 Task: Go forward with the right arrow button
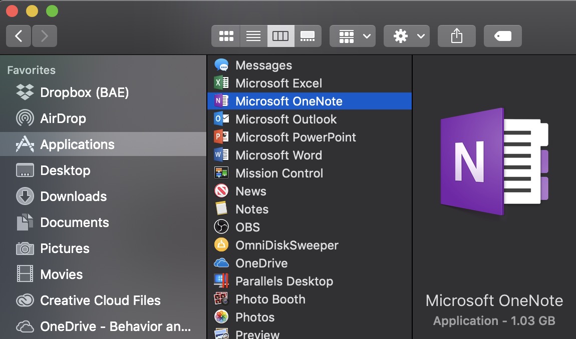click(45, 36)
